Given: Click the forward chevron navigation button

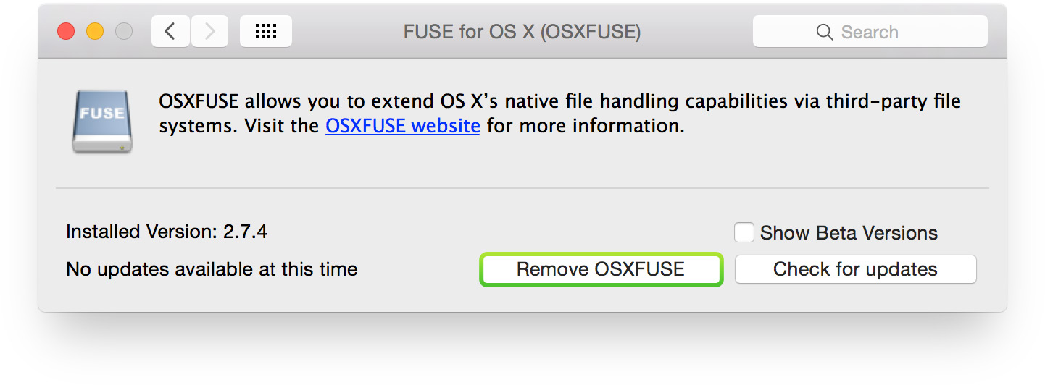Looking at the screenshot, I should [209, 32].
